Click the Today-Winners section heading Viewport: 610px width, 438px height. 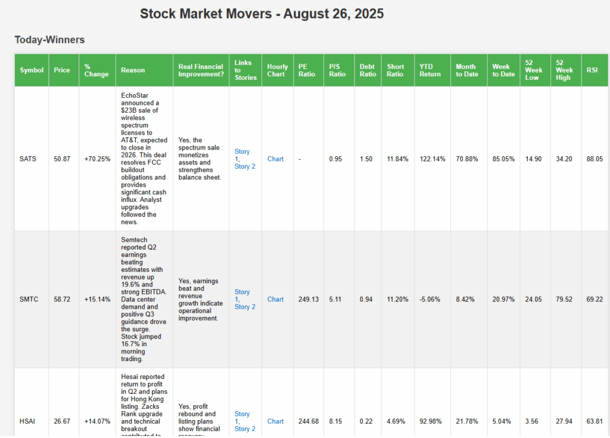coord(49,40)
